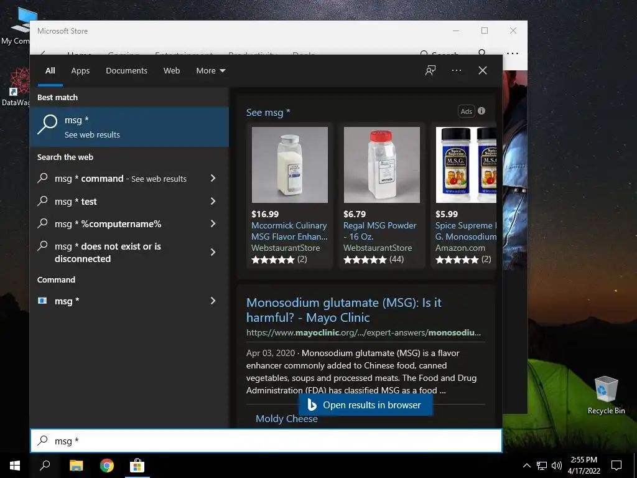This screenshot has width=637, height=478.
Task: Open the 'Moldy Cheese' link
Action: [x=286, y=419]
